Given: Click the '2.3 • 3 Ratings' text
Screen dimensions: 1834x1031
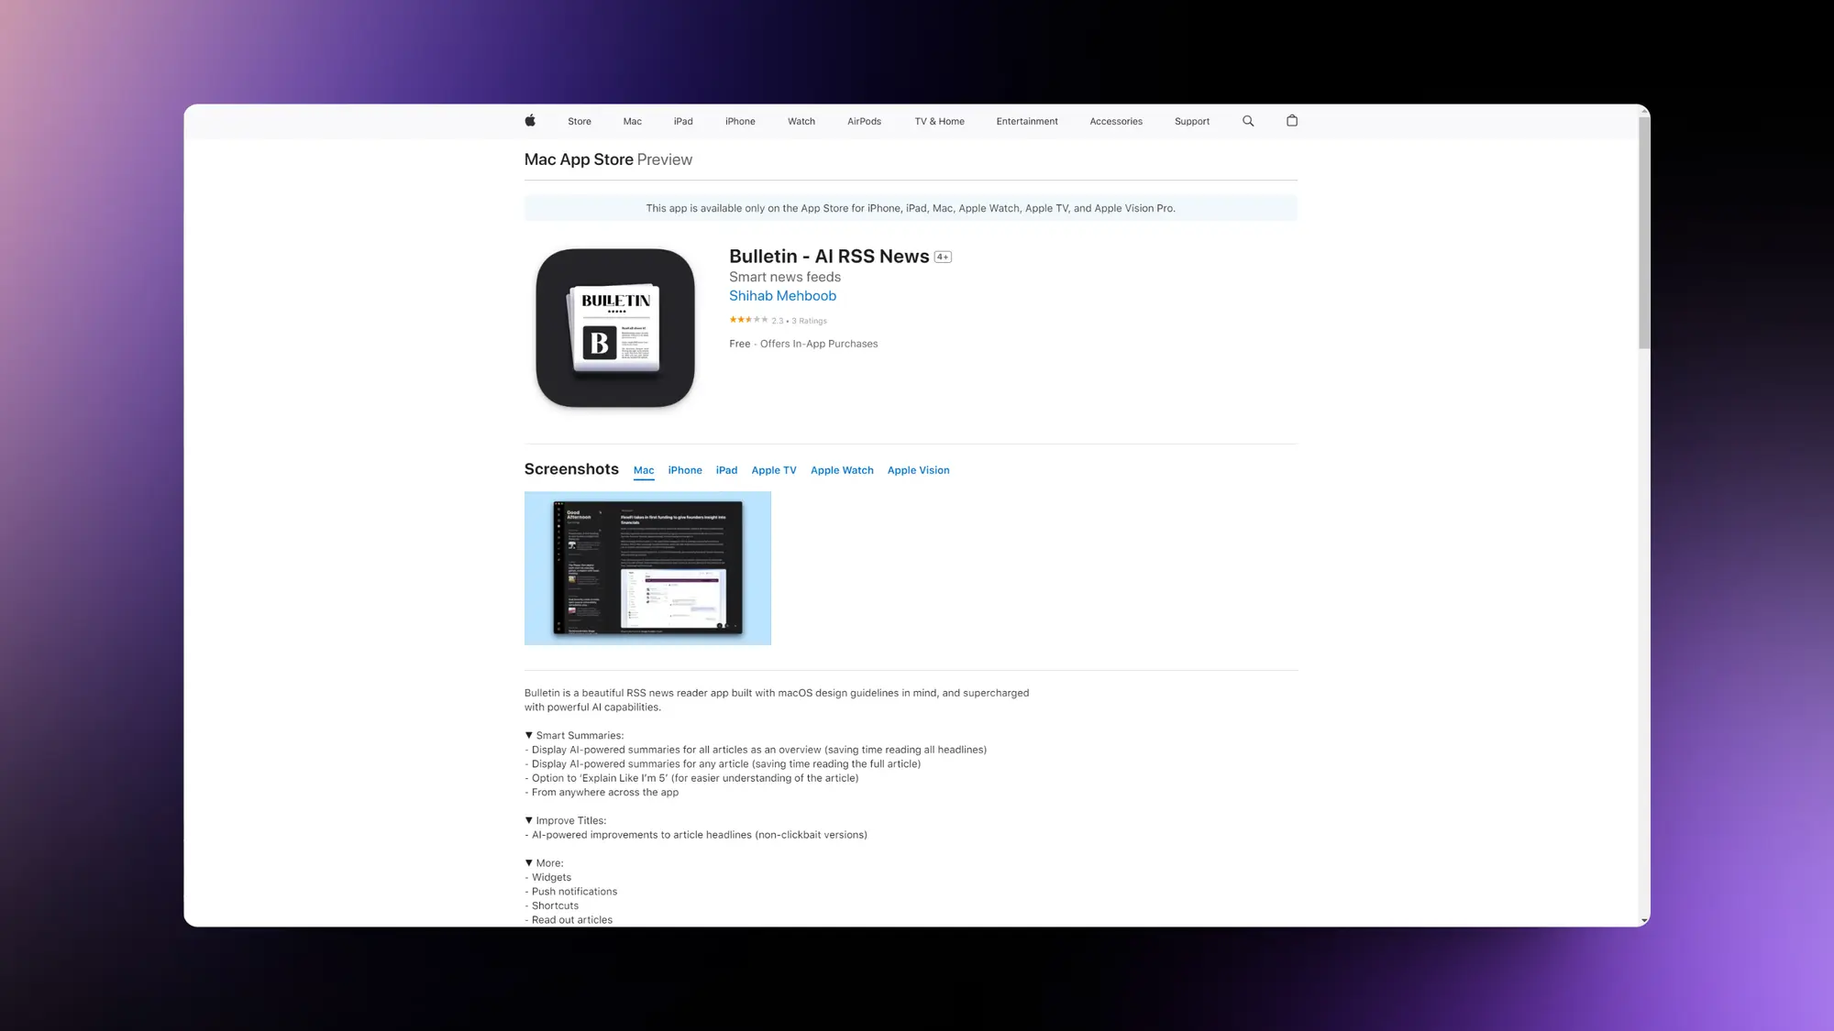Looking at the screenshot, I should click(799, 321).
